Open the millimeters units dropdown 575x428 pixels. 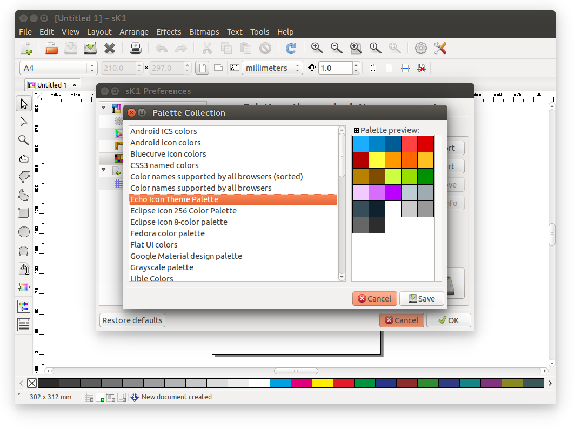[x=272, y=68]
